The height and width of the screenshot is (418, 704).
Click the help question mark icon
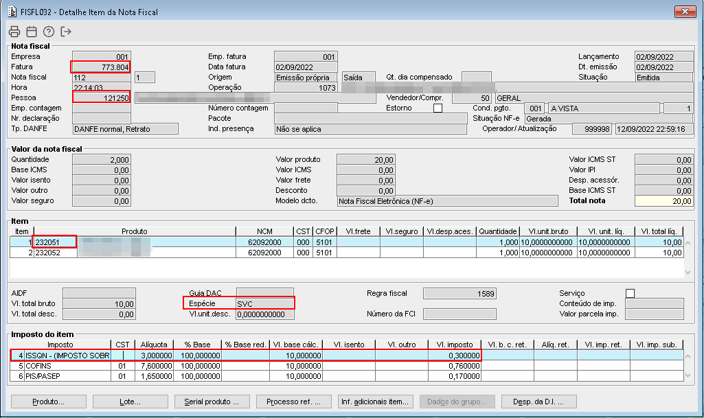49,32
